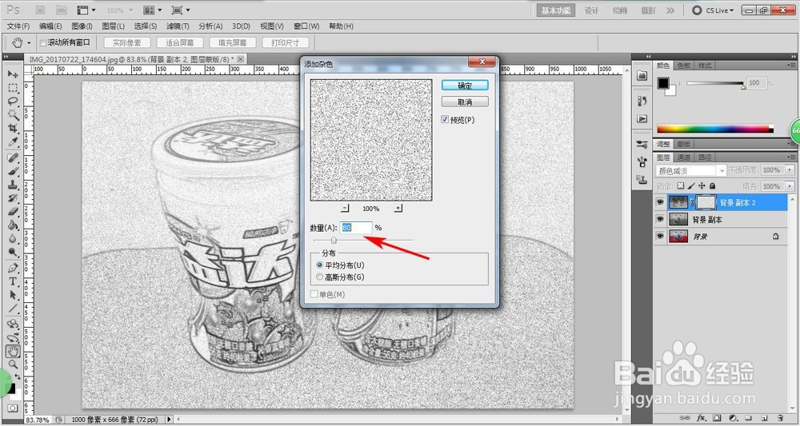Switch to the 路径 Paths tab
The height and width of the screenshot is (426, 800).
tap(703, 157)
